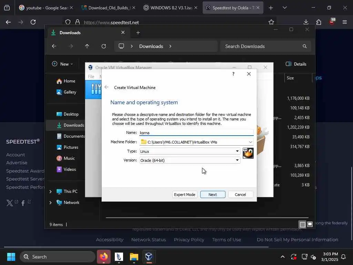Open Windows Start menu
353x265 pixels.
pyautogui.click(x=11, y=257)
